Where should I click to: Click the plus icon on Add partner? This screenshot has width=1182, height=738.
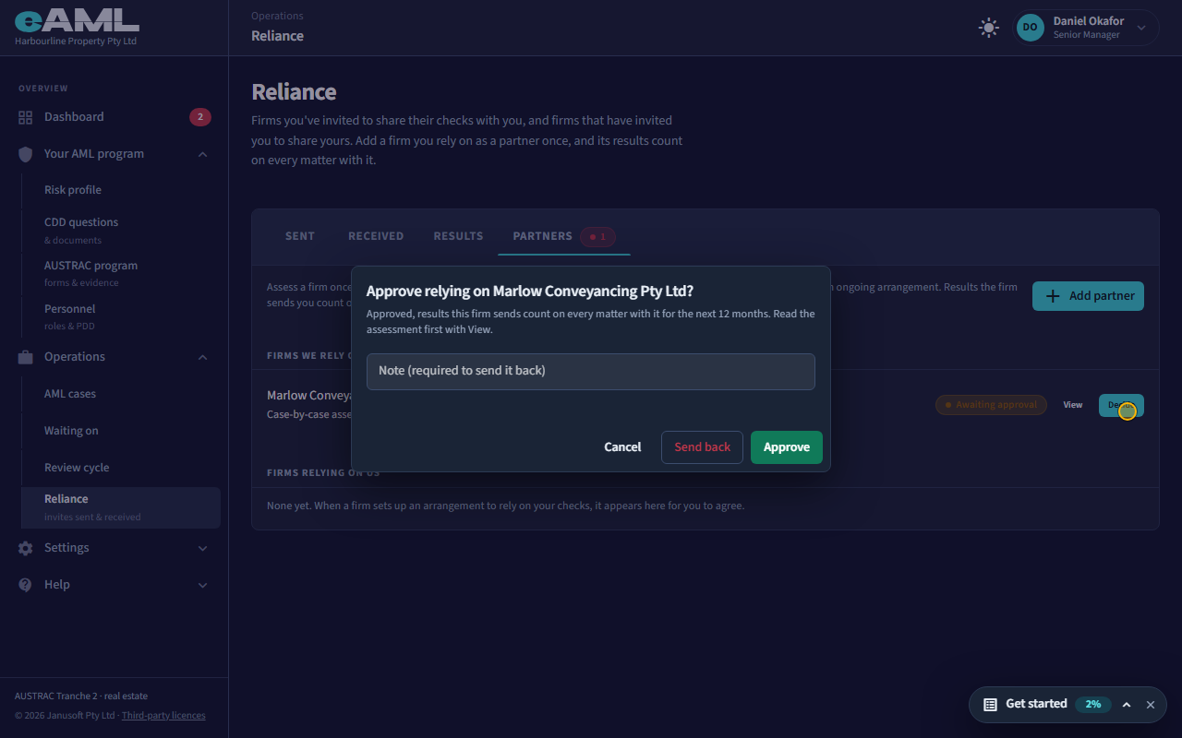(x=1053, y=296)
